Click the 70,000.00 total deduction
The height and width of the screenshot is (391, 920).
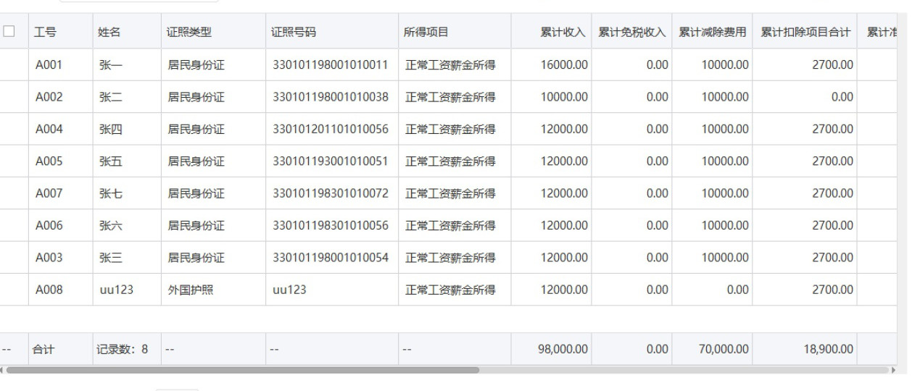724,350
